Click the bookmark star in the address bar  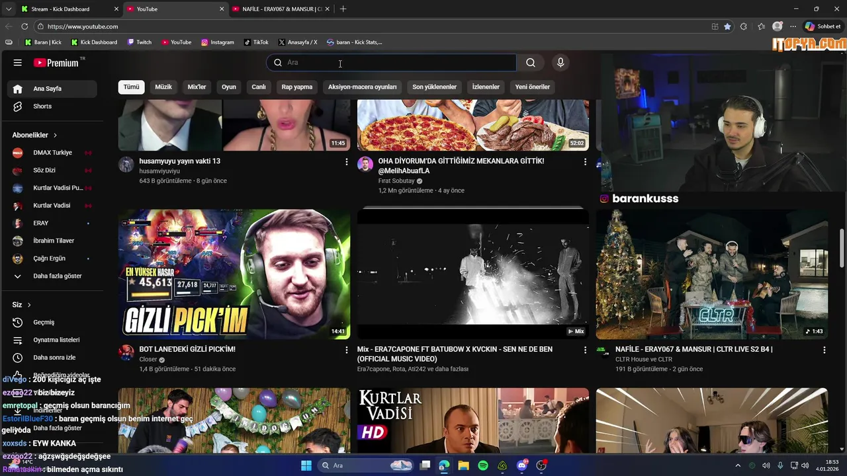click(727, 26)
